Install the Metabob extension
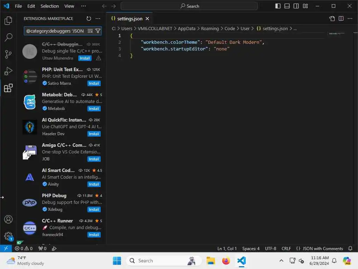Screen dimensions: 358x269 tap(94, 109)
